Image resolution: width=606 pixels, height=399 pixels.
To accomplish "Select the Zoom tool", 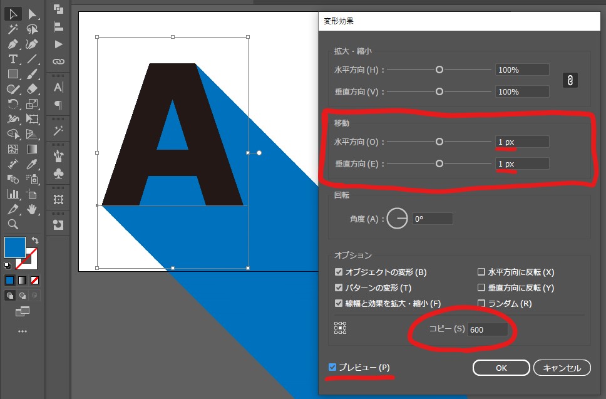I will tap(13, 224).
